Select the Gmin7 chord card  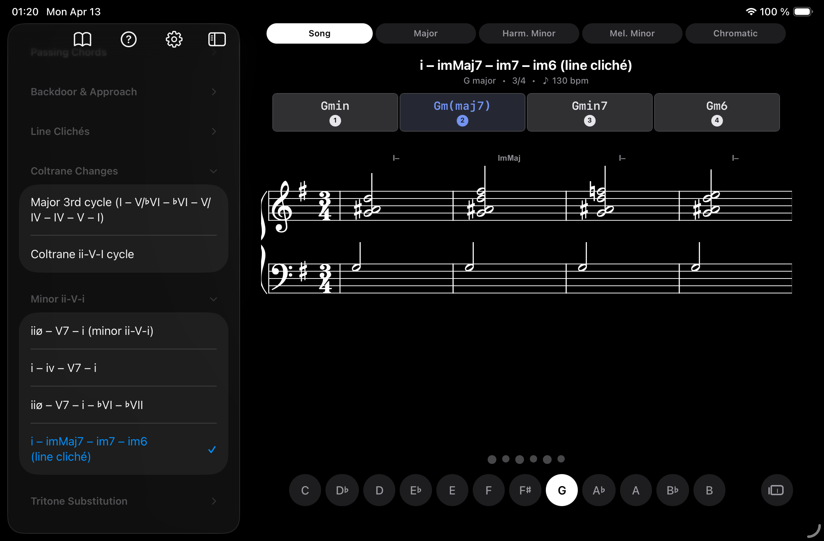[589, 112]
